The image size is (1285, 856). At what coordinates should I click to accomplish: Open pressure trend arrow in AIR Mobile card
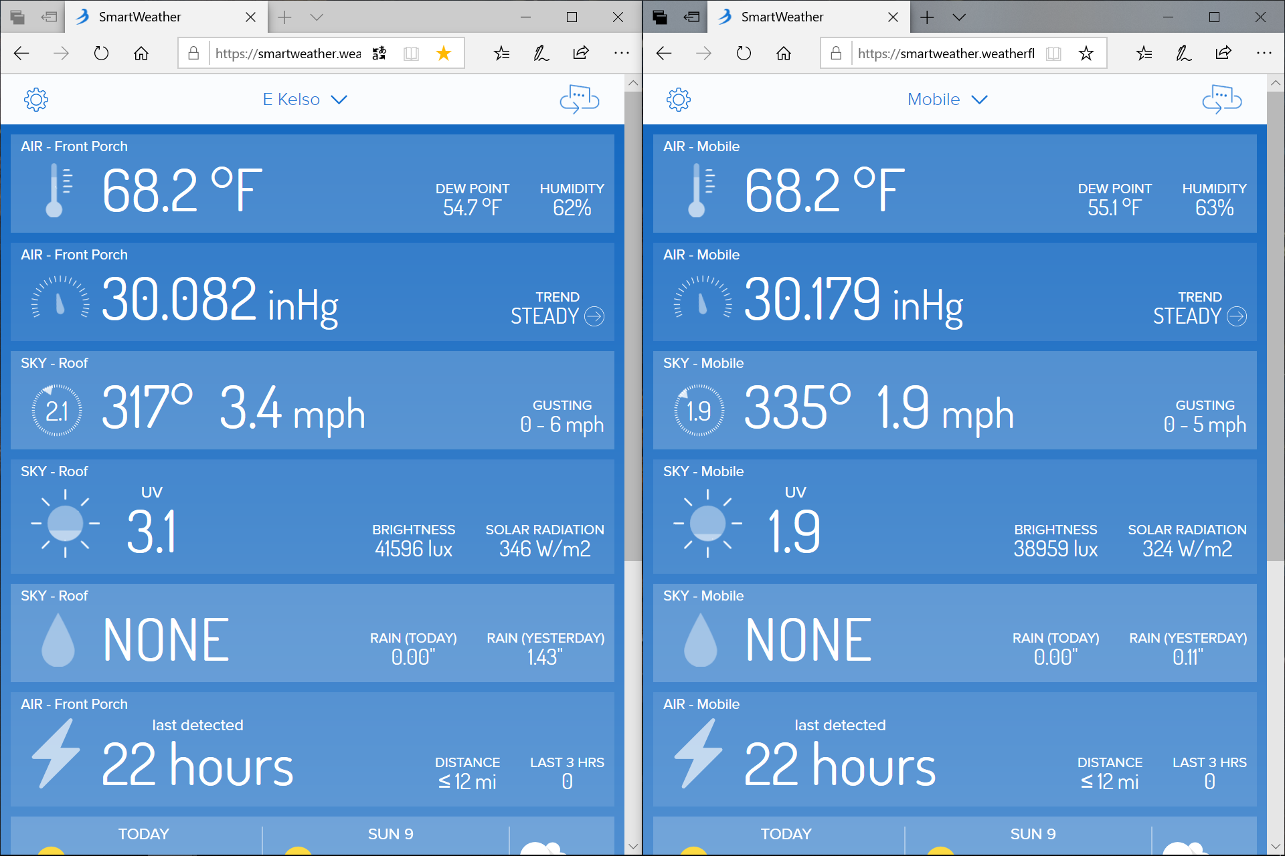1237,316
